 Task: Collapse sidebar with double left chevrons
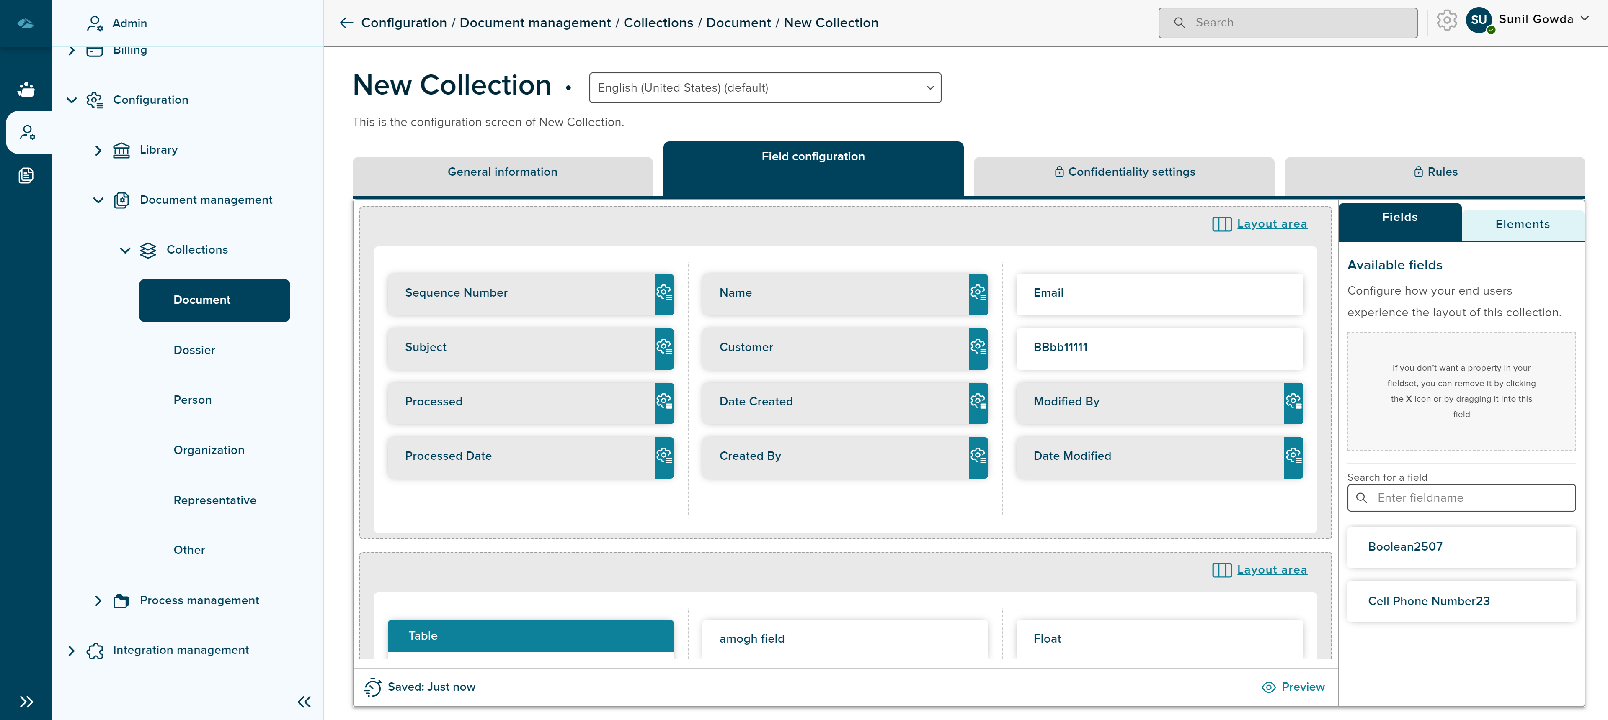point(304,702)
